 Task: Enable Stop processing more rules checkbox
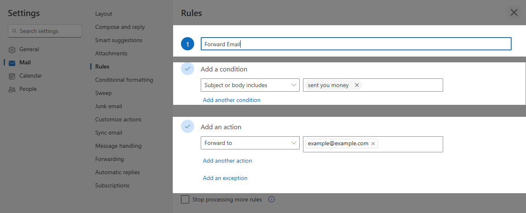coord(185,199)
